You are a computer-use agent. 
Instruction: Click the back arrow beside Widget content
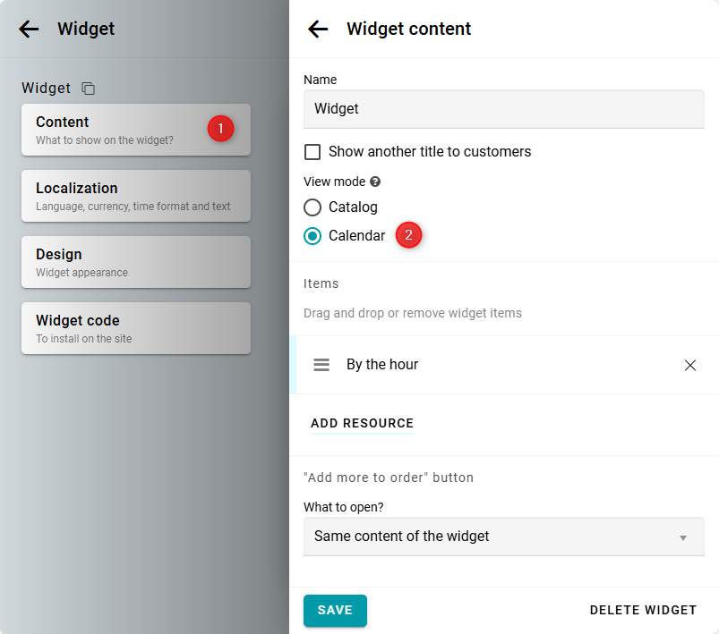coord(318,29)
